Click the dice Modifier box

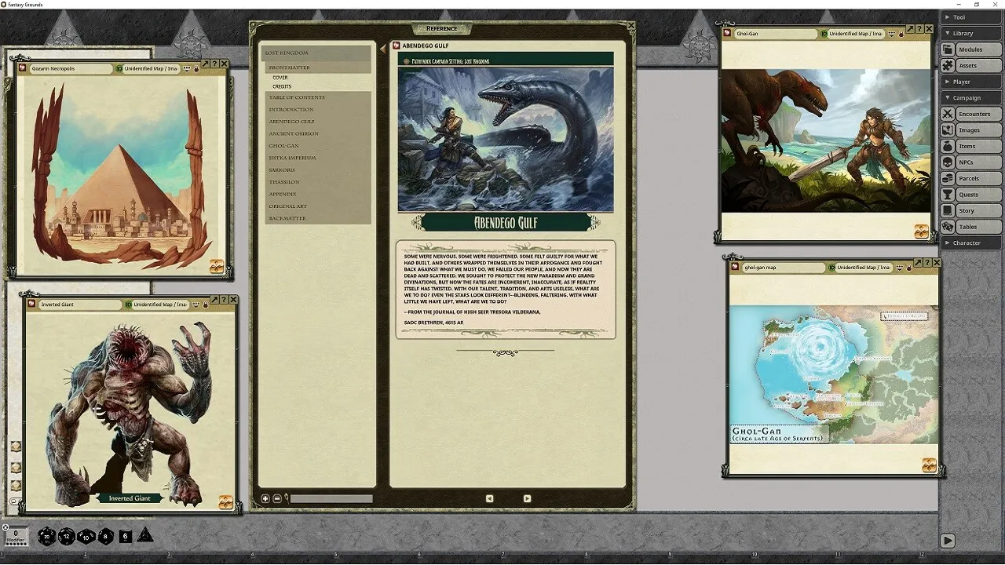pos(16,536)
